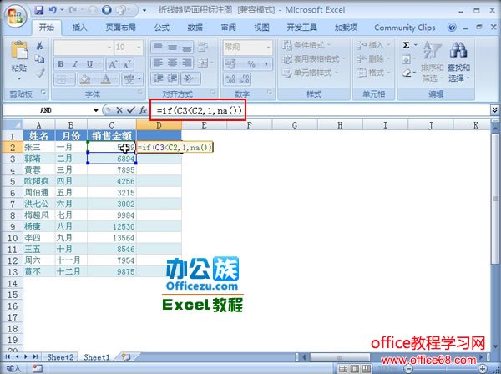
Task: Open the number format dropdown
Action: [268, 48]
